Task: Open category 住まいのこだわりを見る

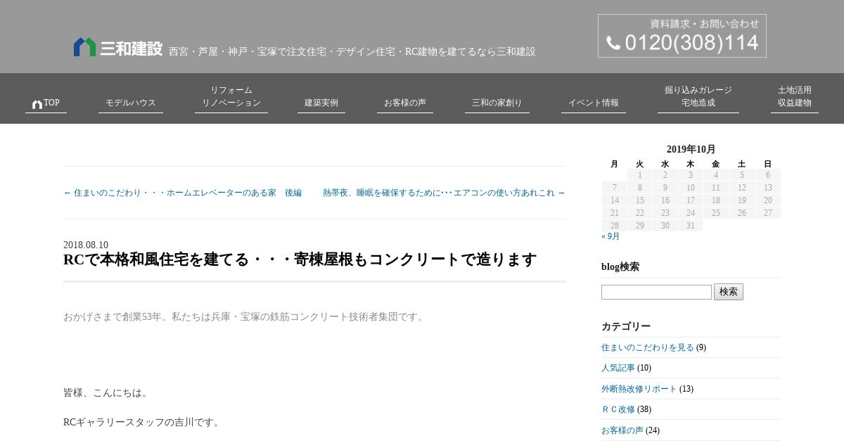Action: [x=648, y=347]
